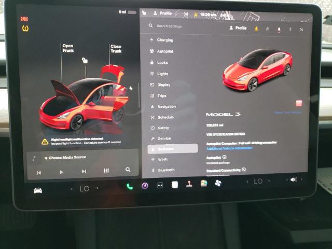Screen dimensions: 332x249
Task: Open the purple camera app icon
Action: [145, 186]
